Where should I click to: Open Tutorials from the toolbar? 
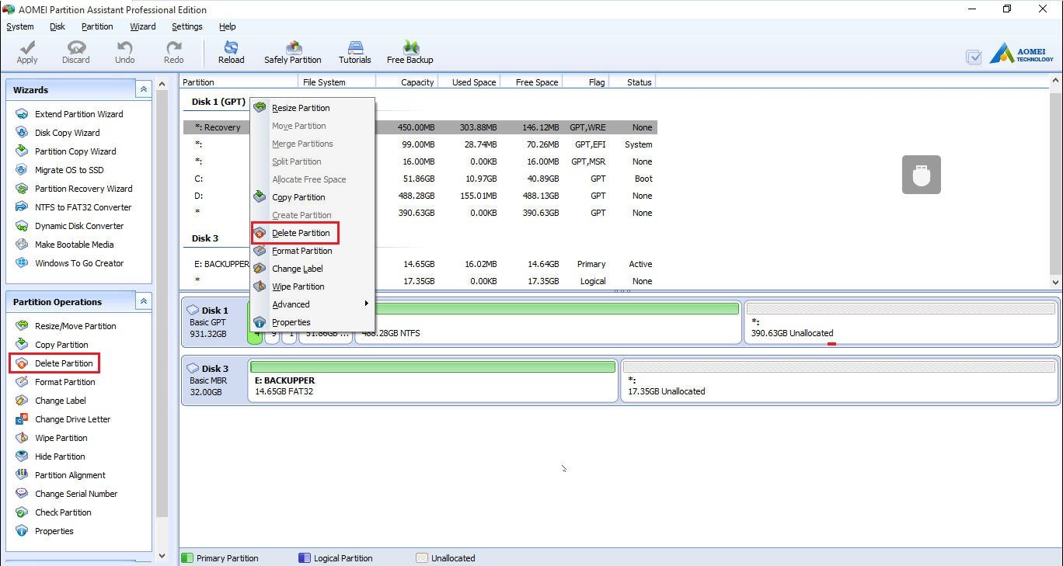[x=355, y=52]
